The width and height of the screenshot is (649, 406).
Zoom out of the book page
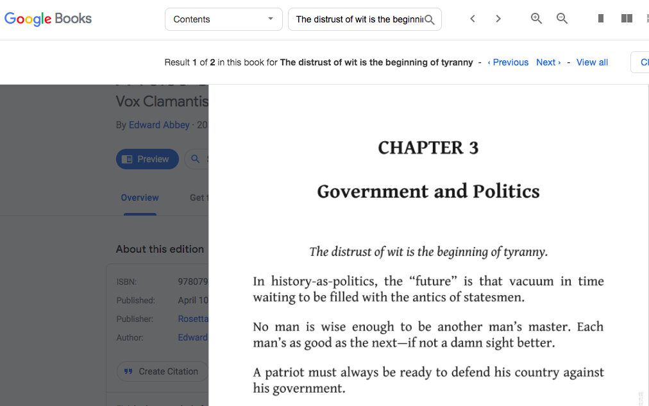(x=562, y=19)
